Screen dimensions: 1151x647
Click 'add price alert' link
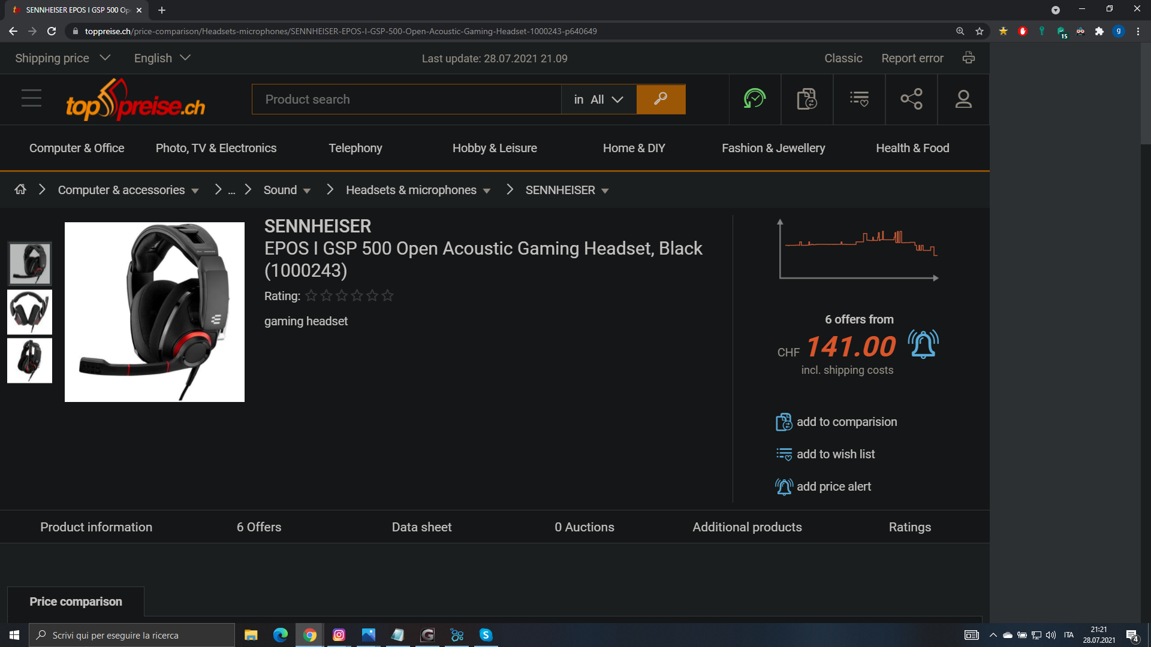pyautogui.click(x=834, y=486)
